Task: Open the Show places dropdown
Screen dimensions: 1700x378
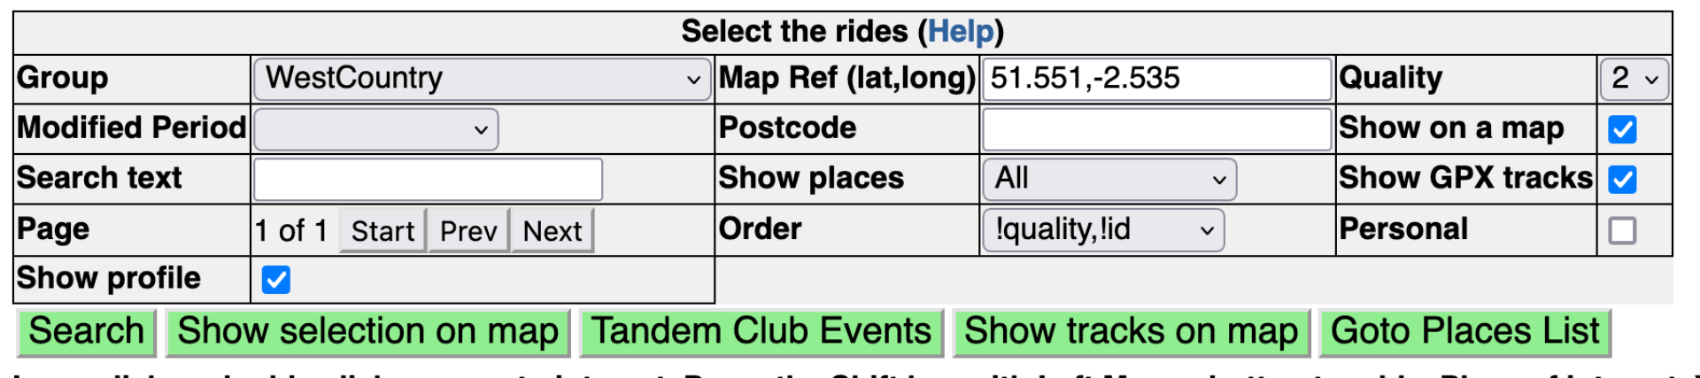Action: tap(1109, 180)
